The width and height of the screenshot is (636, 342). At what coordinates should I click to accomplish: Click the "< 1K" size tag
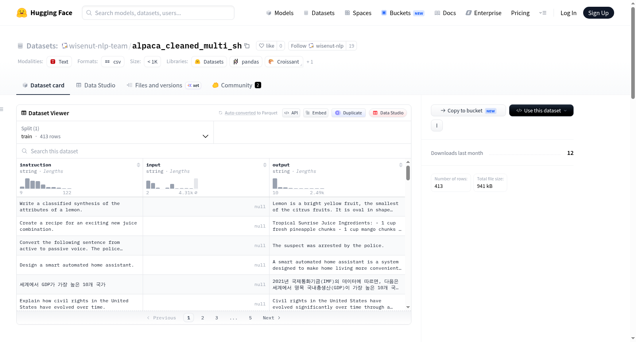tap(152, 62)
